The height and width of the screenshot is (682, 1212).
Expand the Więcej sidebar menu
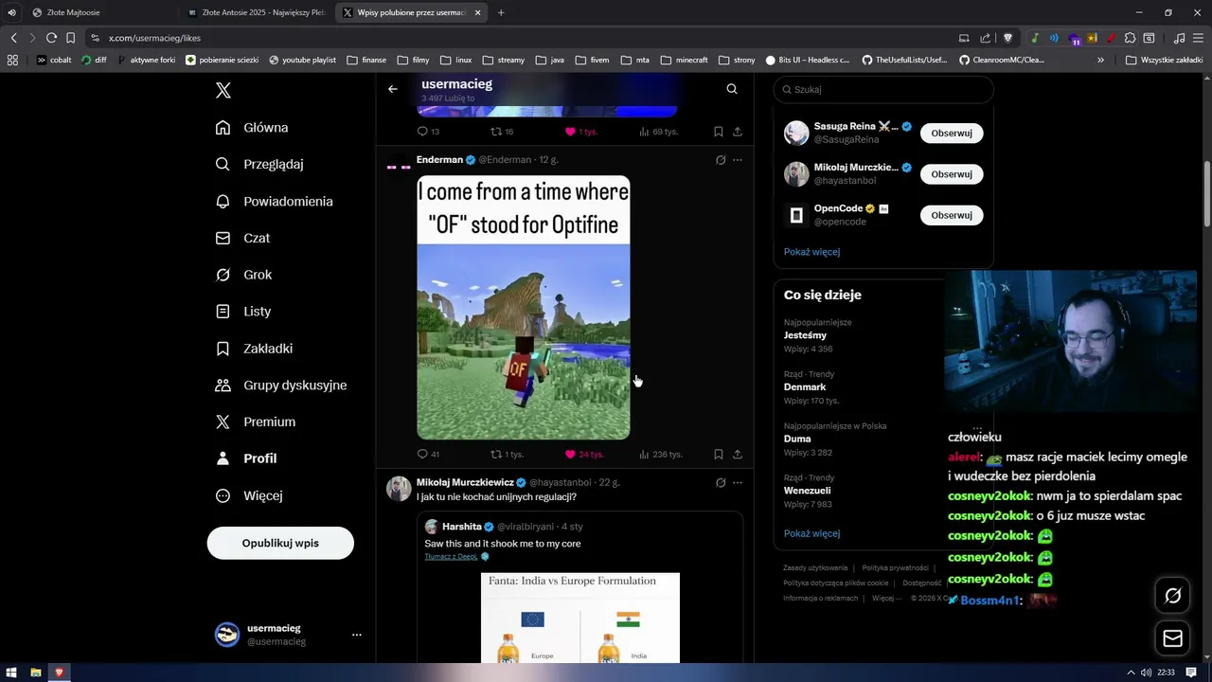point(249,495)
